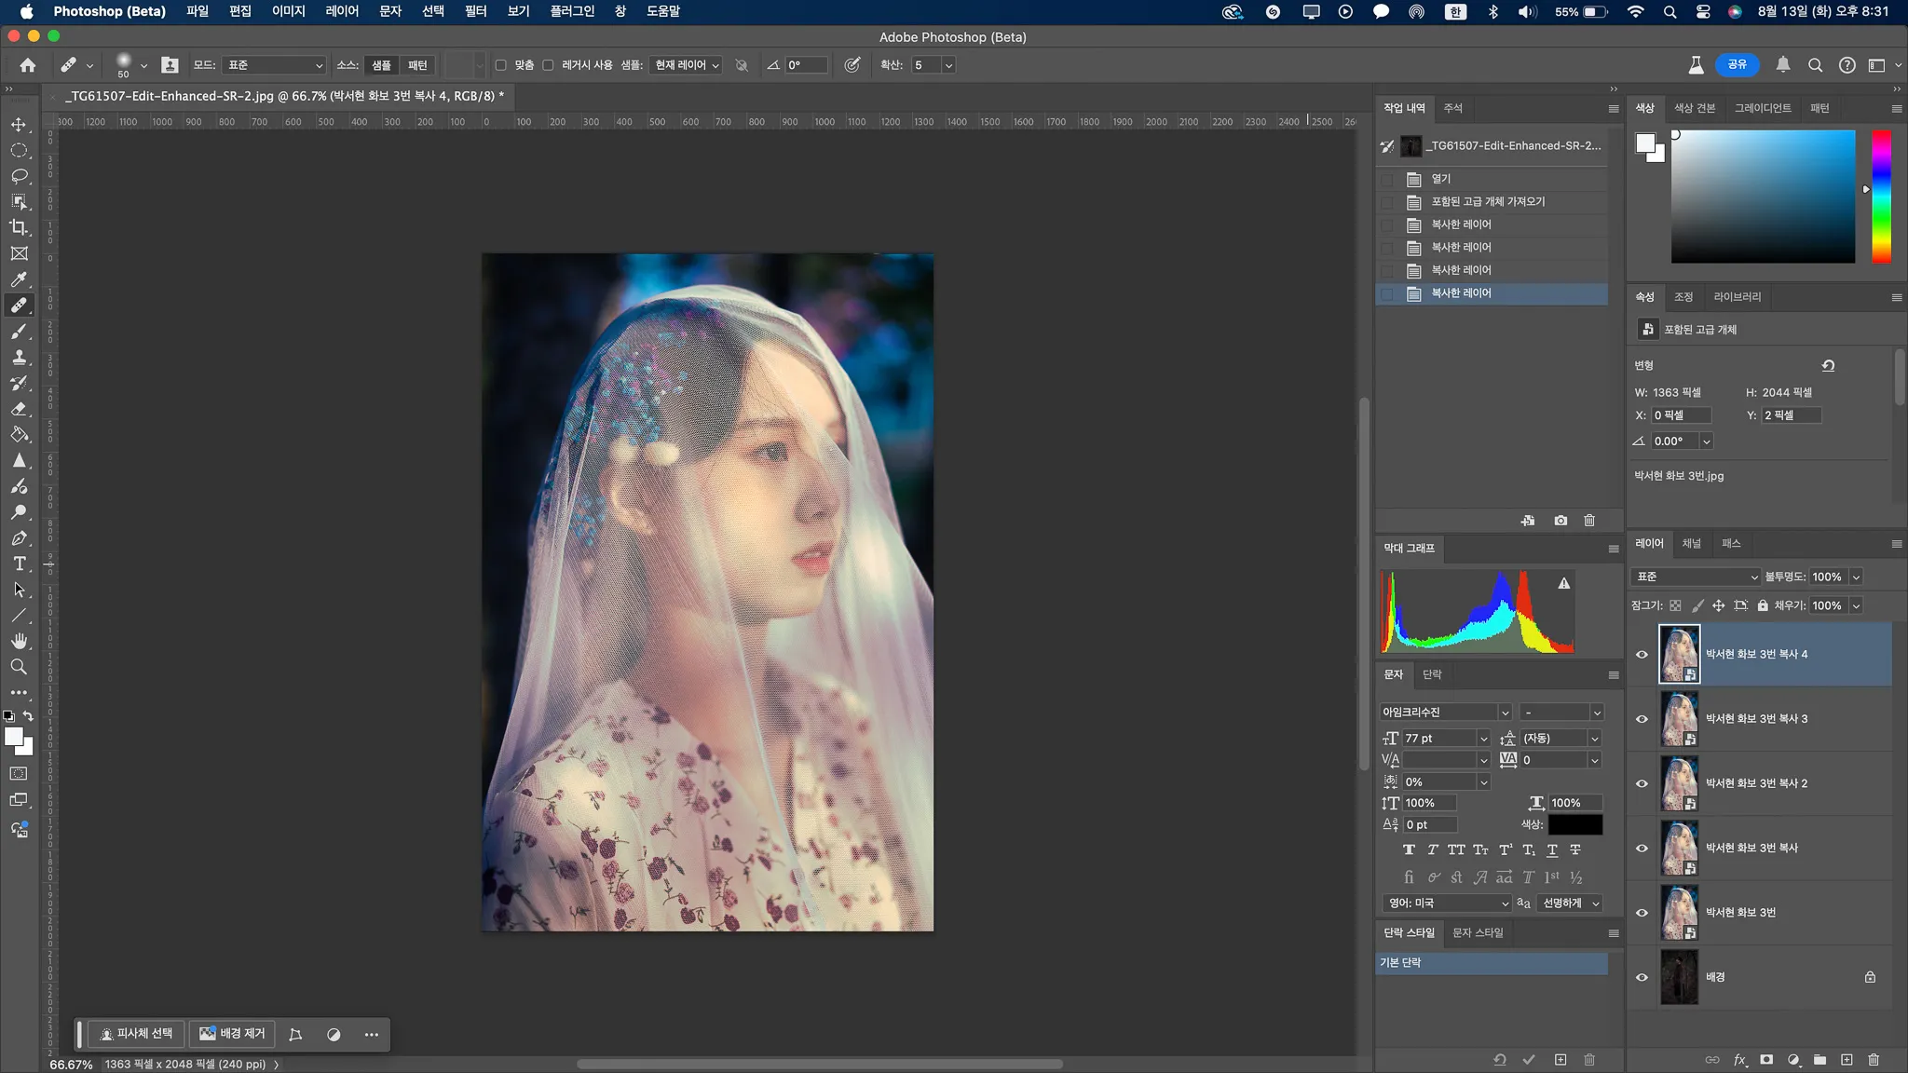Select the horizontal Type tool
This screenshot has width=1908, height=1073.
pyautogui.click(x=19, y=564)
